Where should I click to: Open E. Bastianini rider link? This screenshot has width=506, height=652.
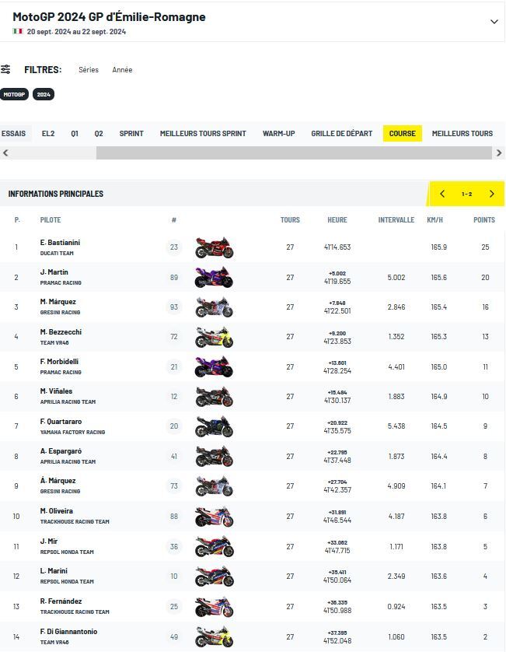60,243
